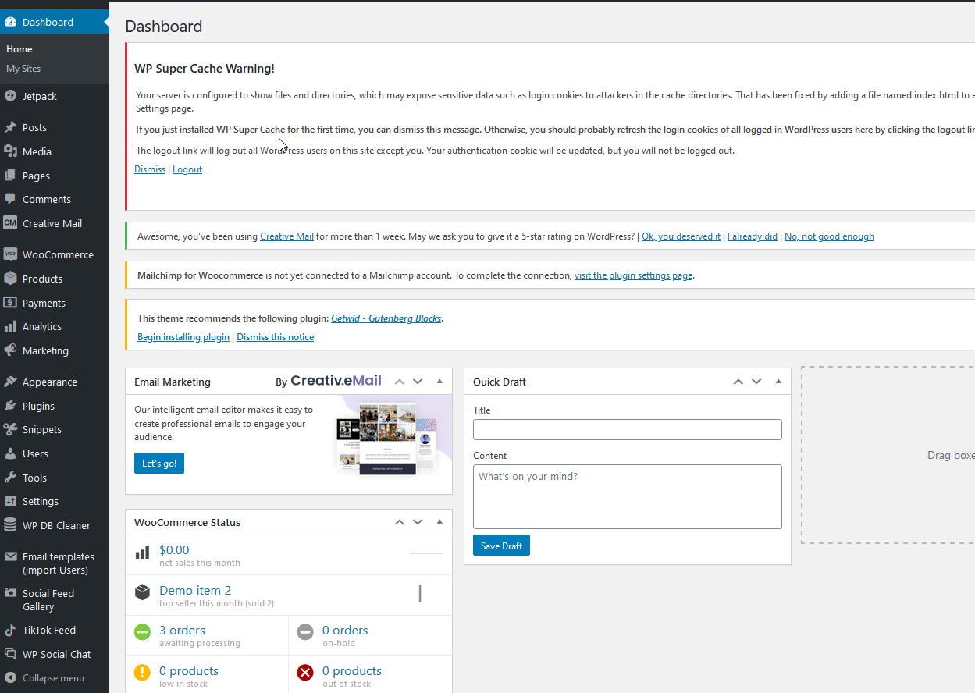Click the Collapse menu arrow icon
This screenshot has height=693, width=975.
[x=10, y=677]
